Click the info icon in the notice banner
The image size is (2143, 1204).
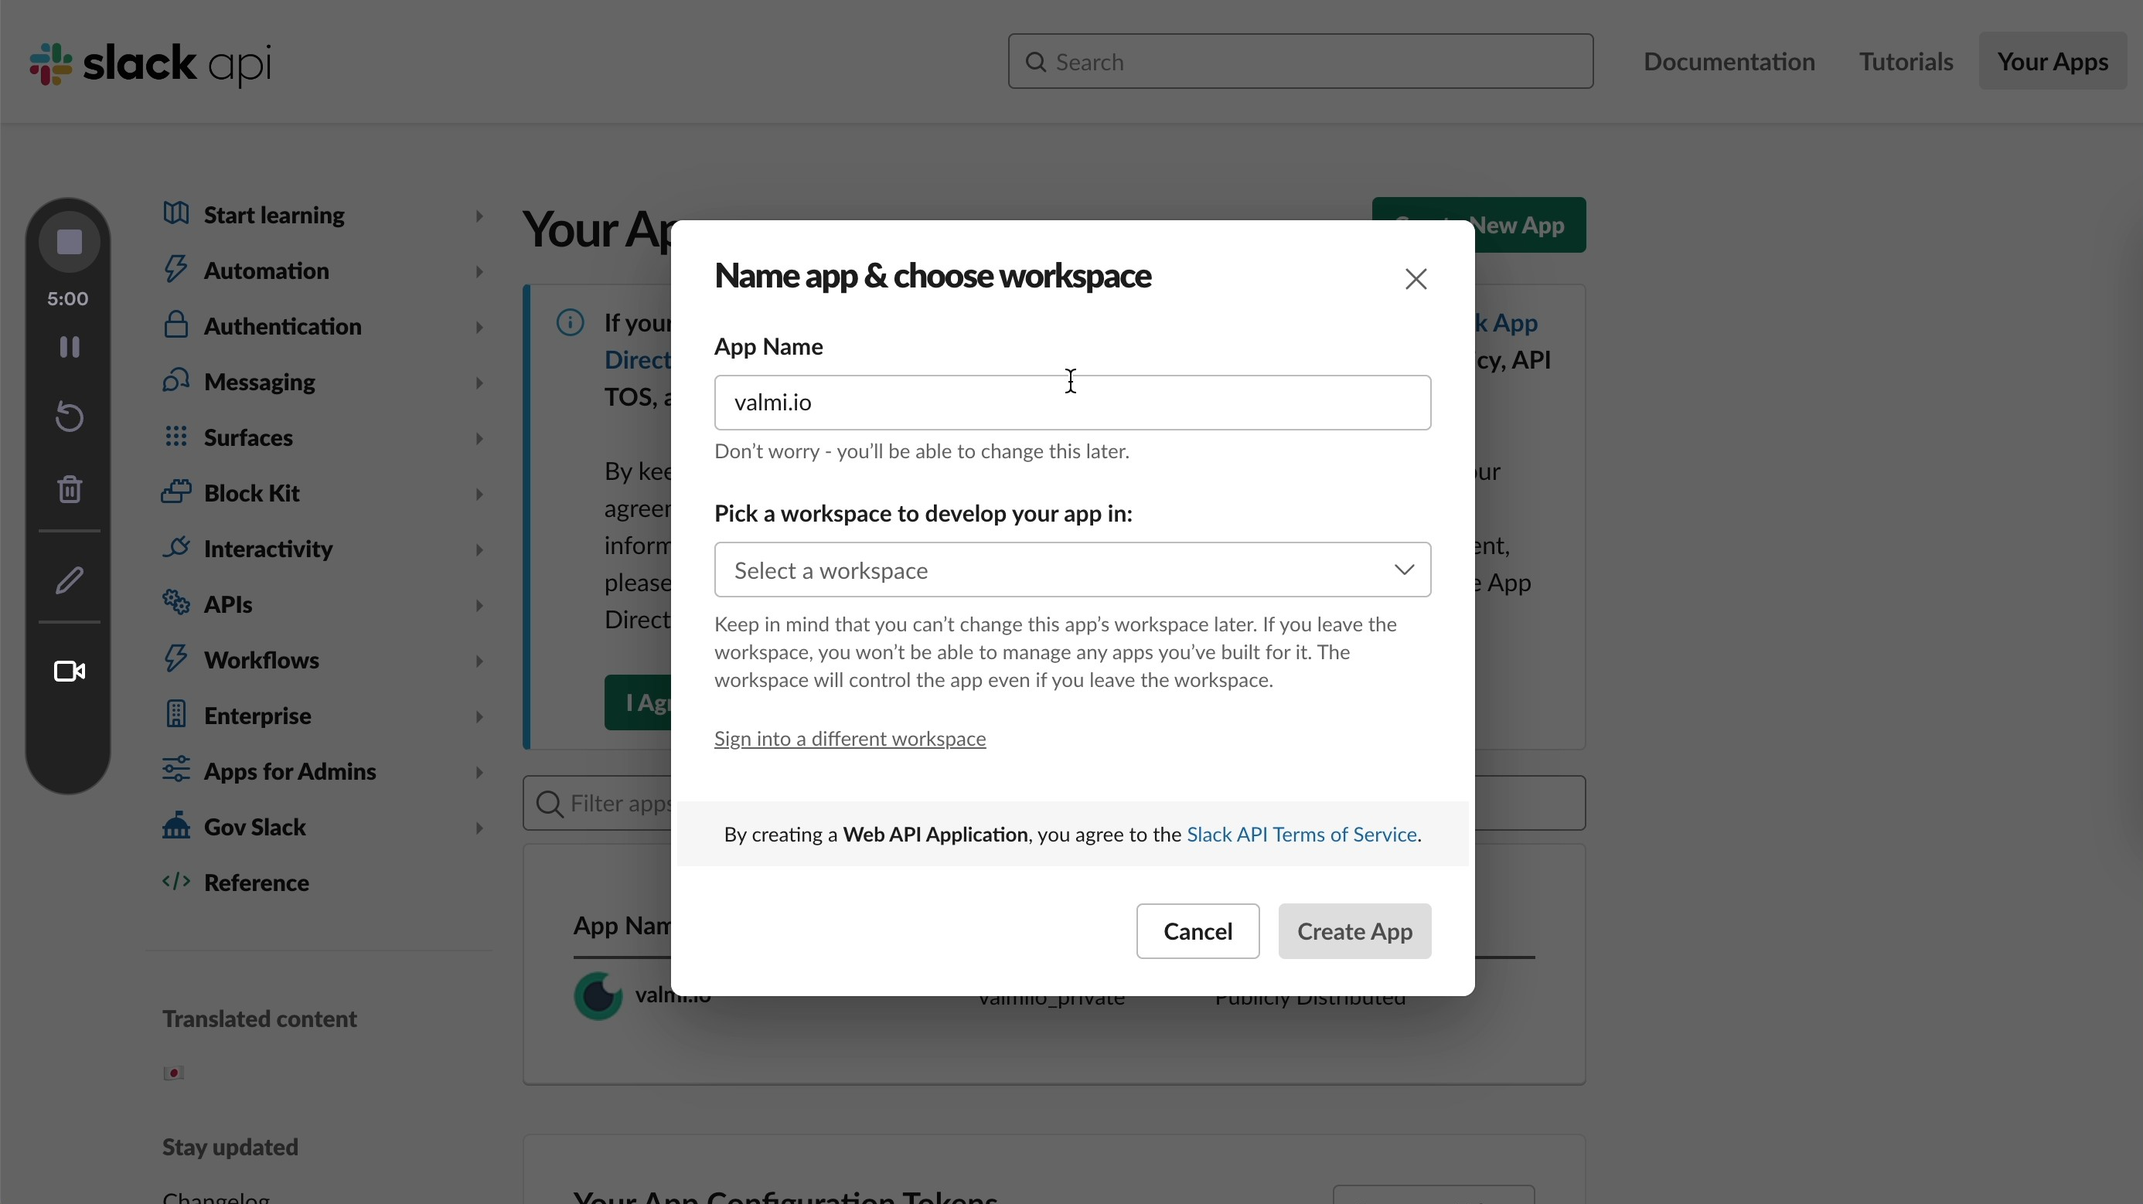(x=571, y=321)
